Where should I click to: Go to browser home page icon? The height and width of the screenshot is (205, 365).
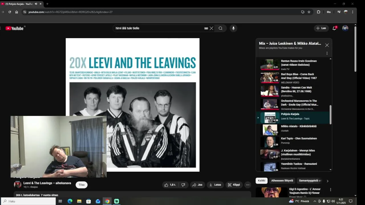[17, 12]
